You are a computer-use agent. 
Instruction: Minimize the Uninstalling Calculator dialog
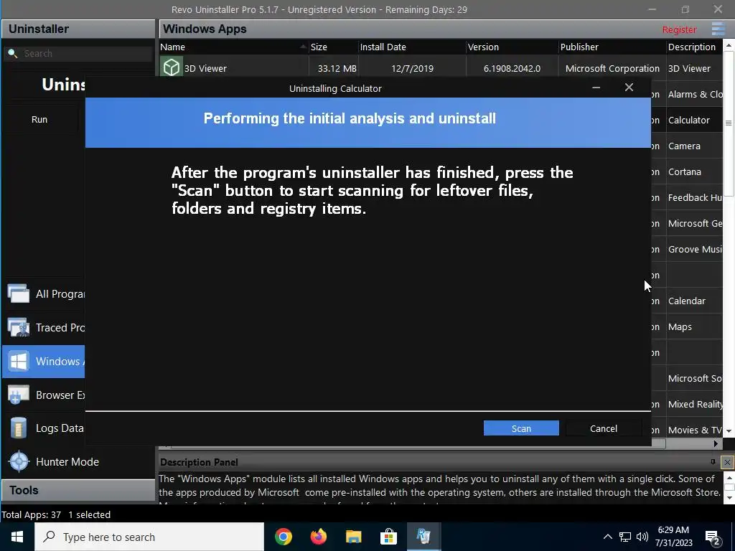596,88
